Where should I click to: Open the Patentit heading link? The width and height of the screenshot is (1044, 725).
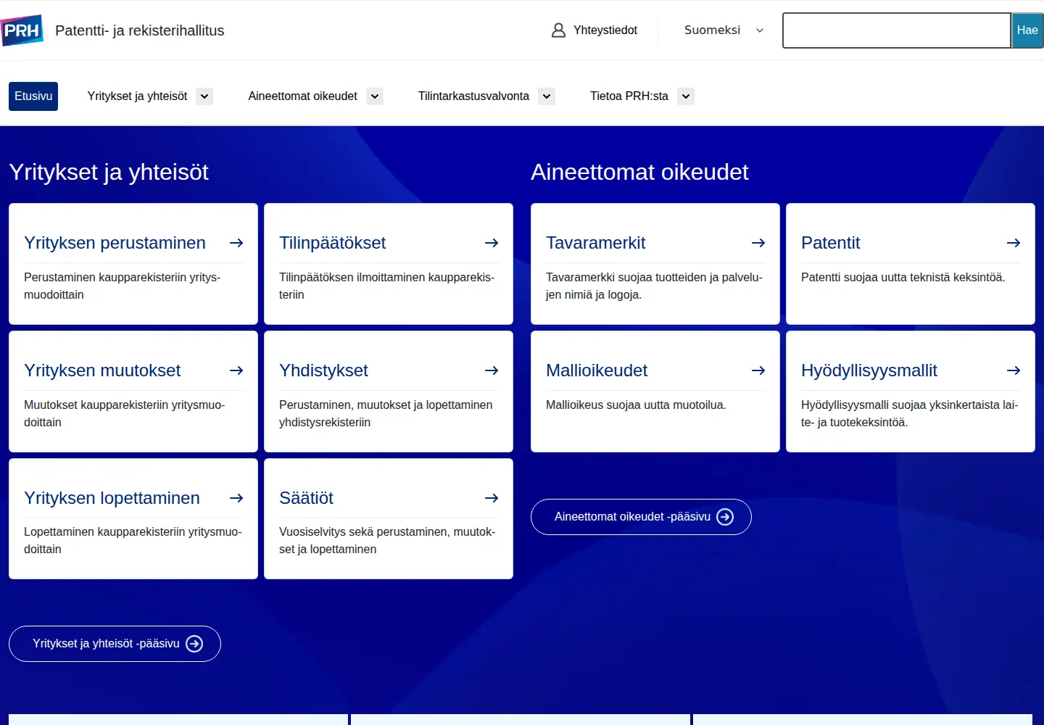point(830,243)
